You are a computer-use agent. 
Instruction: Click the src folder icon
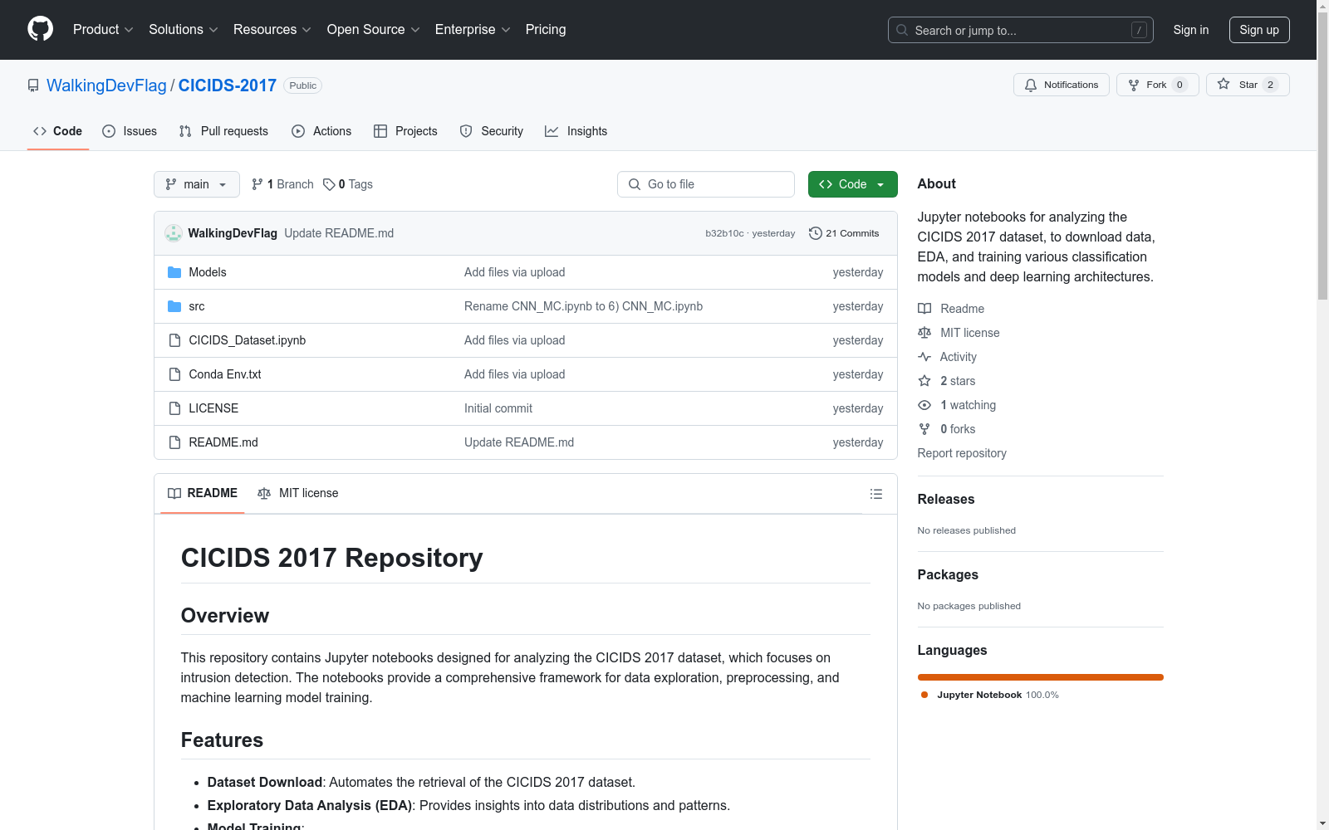tap(174, 306)
